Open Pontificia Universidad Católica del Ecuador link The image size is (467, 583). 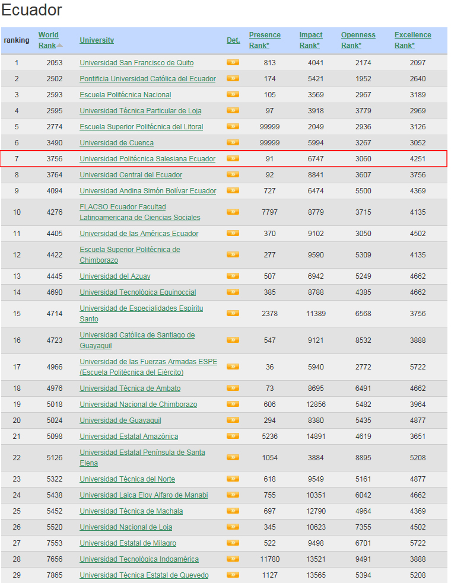[x=148, y=79]
